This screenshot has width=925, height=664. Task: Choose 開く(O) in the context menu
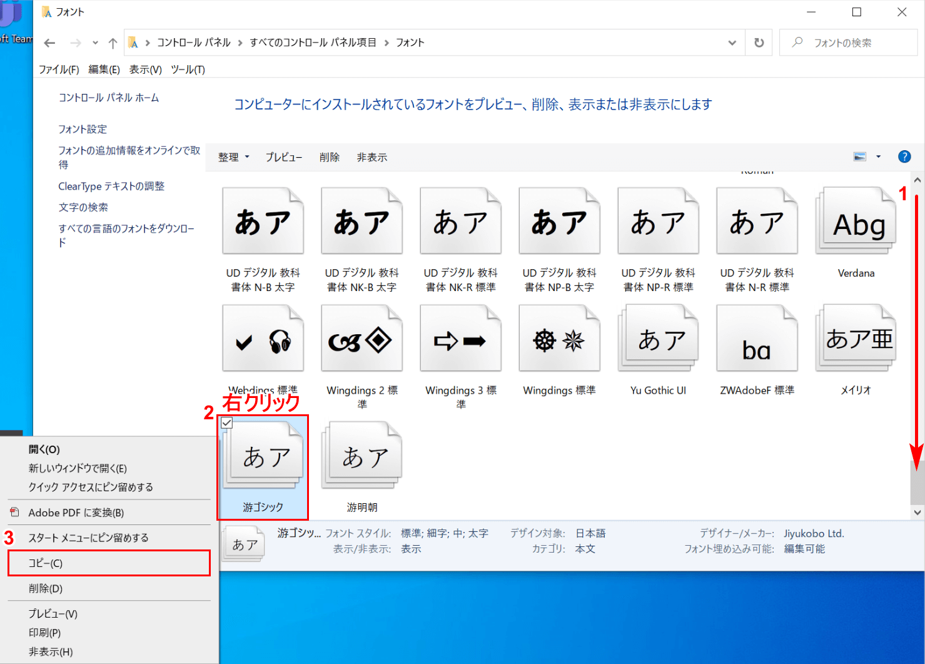(x=109, y=449)
